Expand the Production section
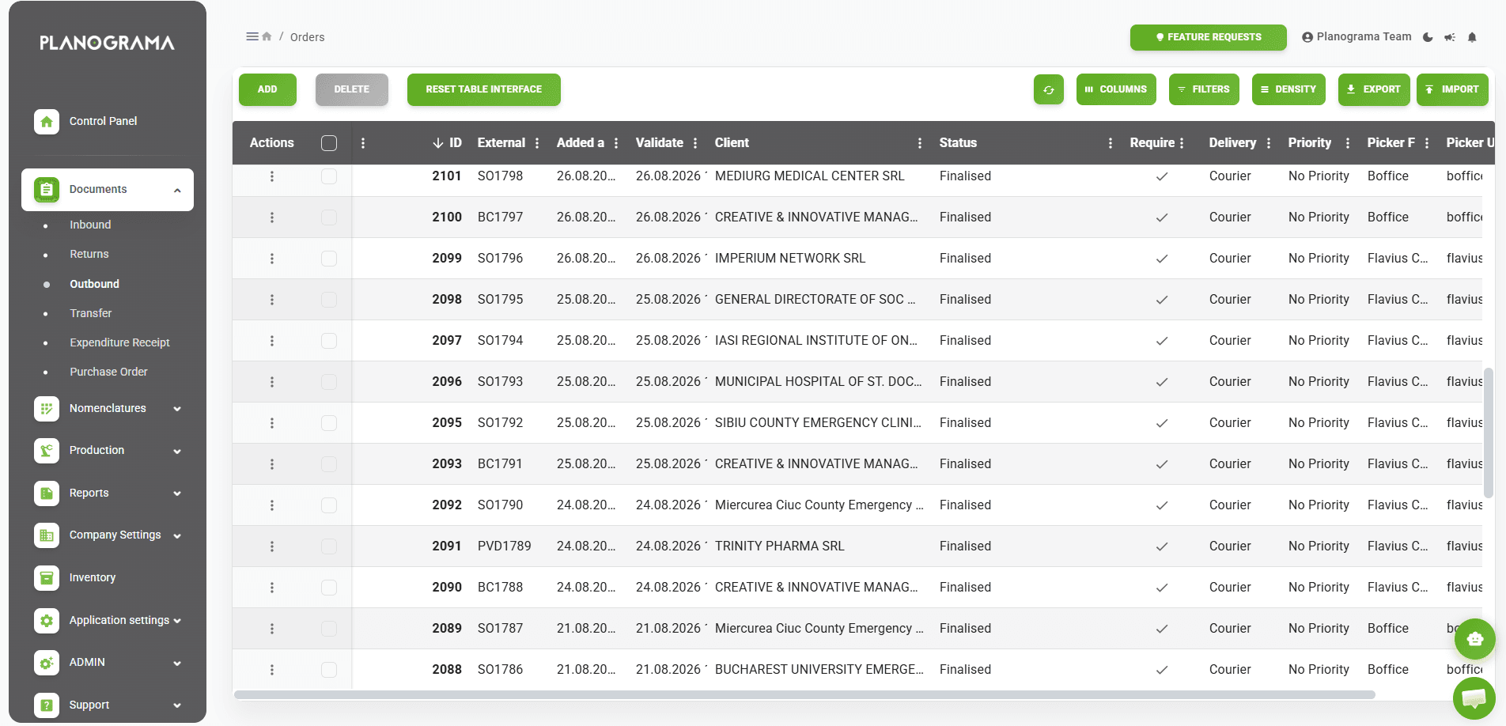 click(x=108, y=451)
